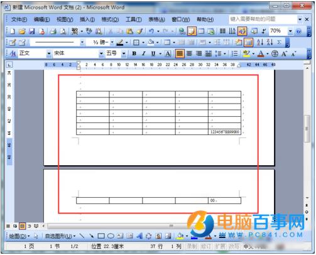Open Print Preview
The image size is (316, 255).
pyautogui.click(x=63, y=31)
